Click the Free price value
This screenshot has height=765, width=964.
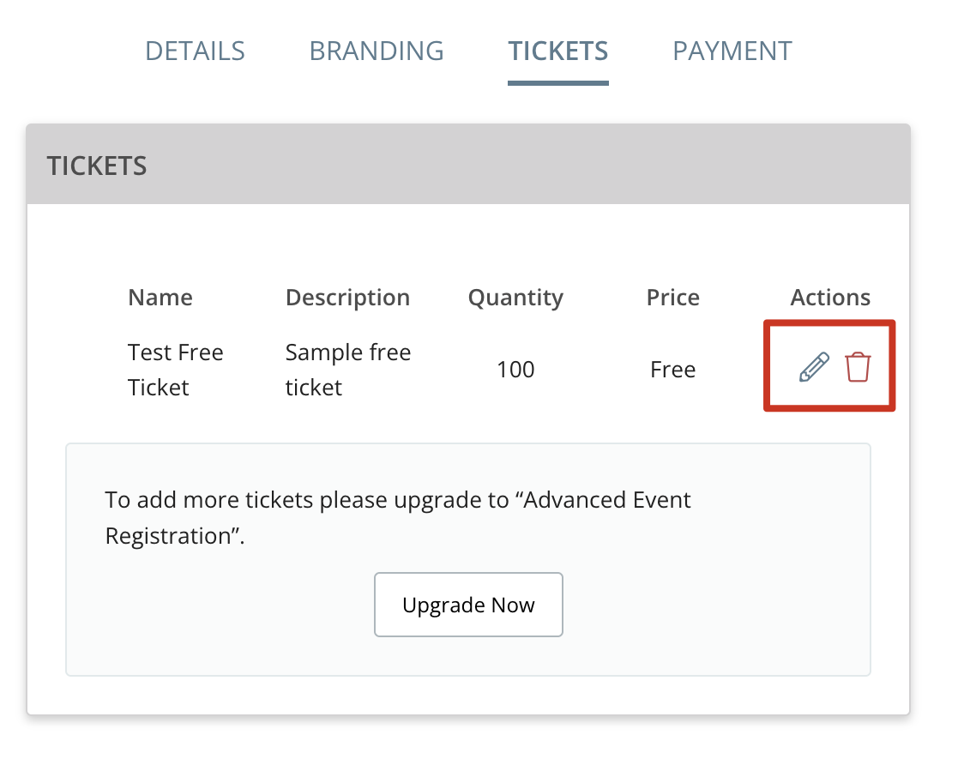click(x=673, y=370)
